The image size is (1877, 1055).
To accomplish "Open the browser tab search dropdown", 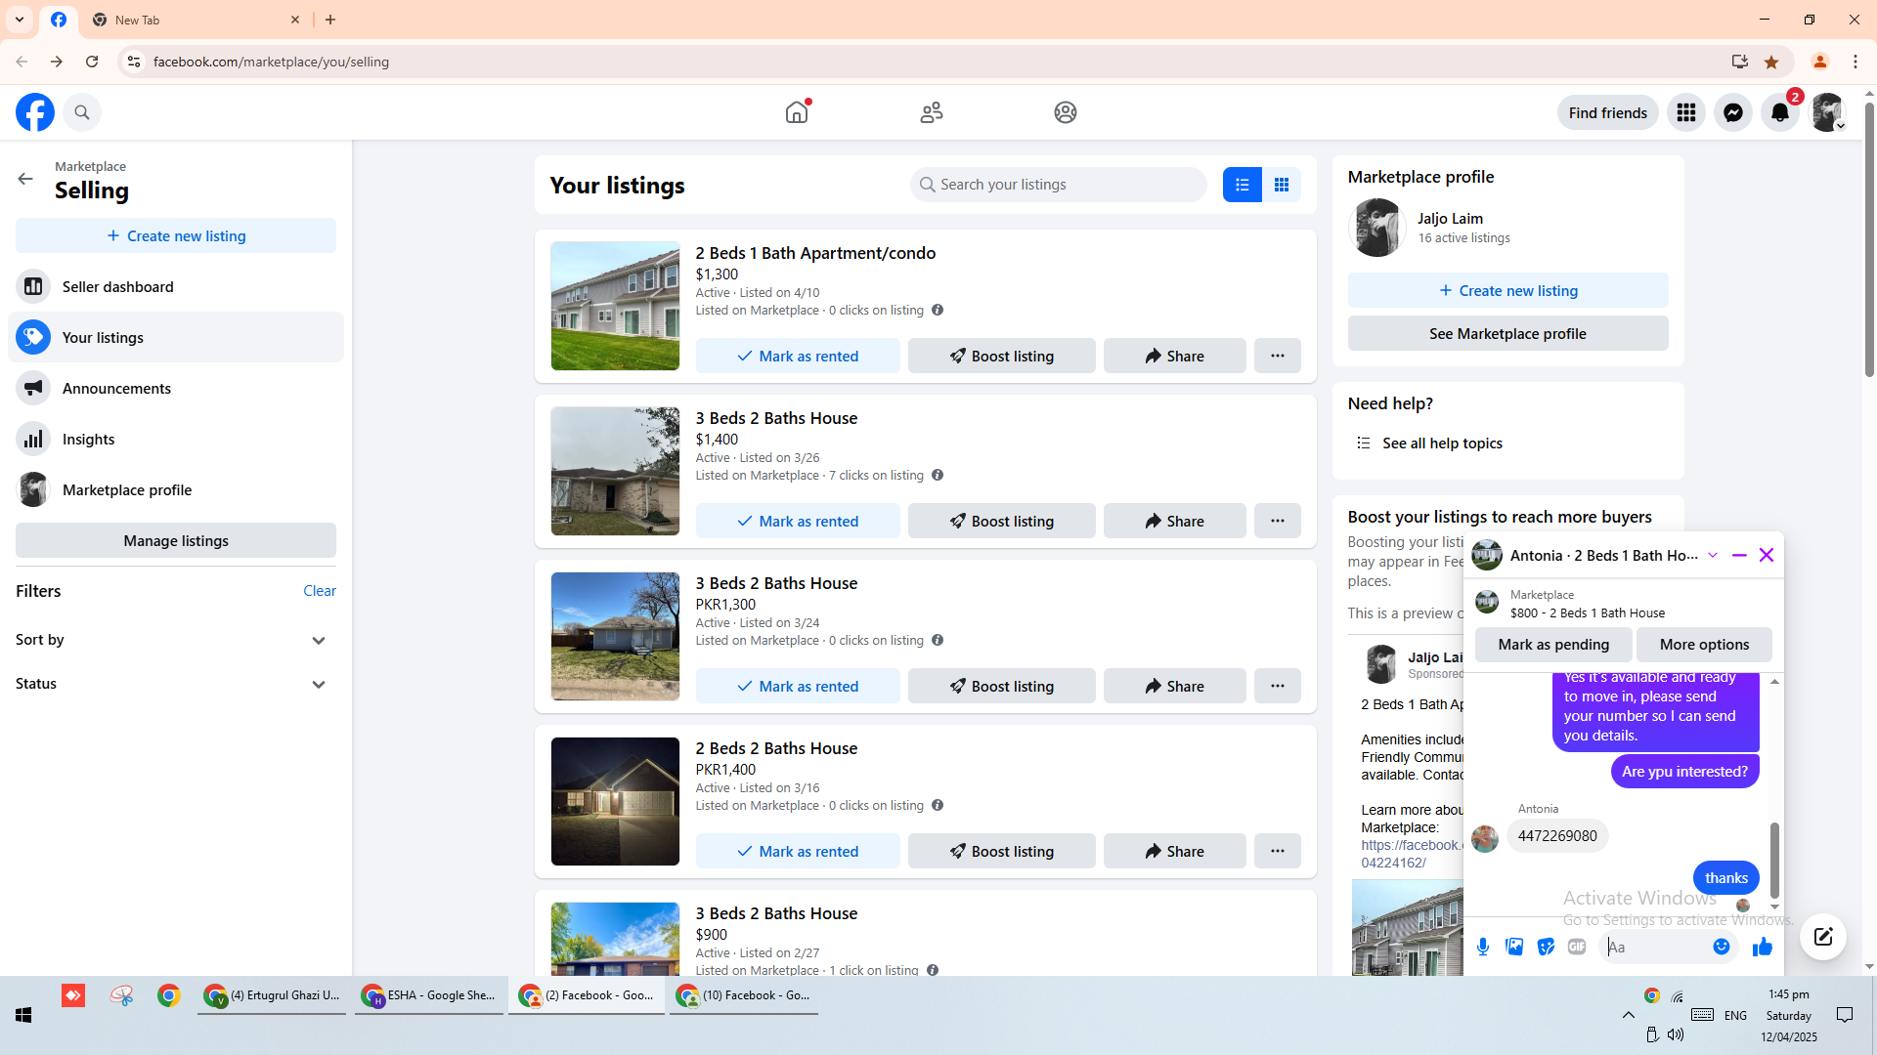I will tap(20, 20).
